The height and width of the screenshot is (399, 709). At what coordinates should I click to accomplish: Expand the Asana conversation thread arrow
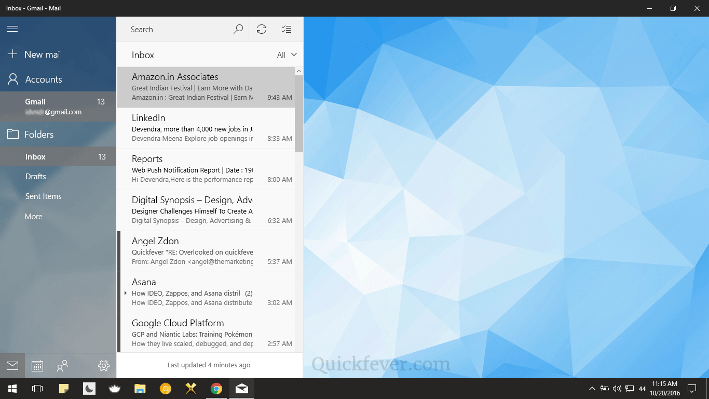126,294
